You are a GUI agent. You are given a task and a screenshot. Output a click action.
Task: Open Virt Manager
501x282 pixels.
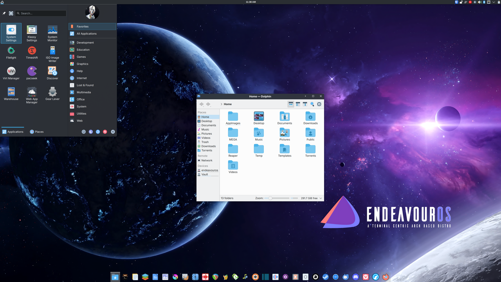point(11,74)
